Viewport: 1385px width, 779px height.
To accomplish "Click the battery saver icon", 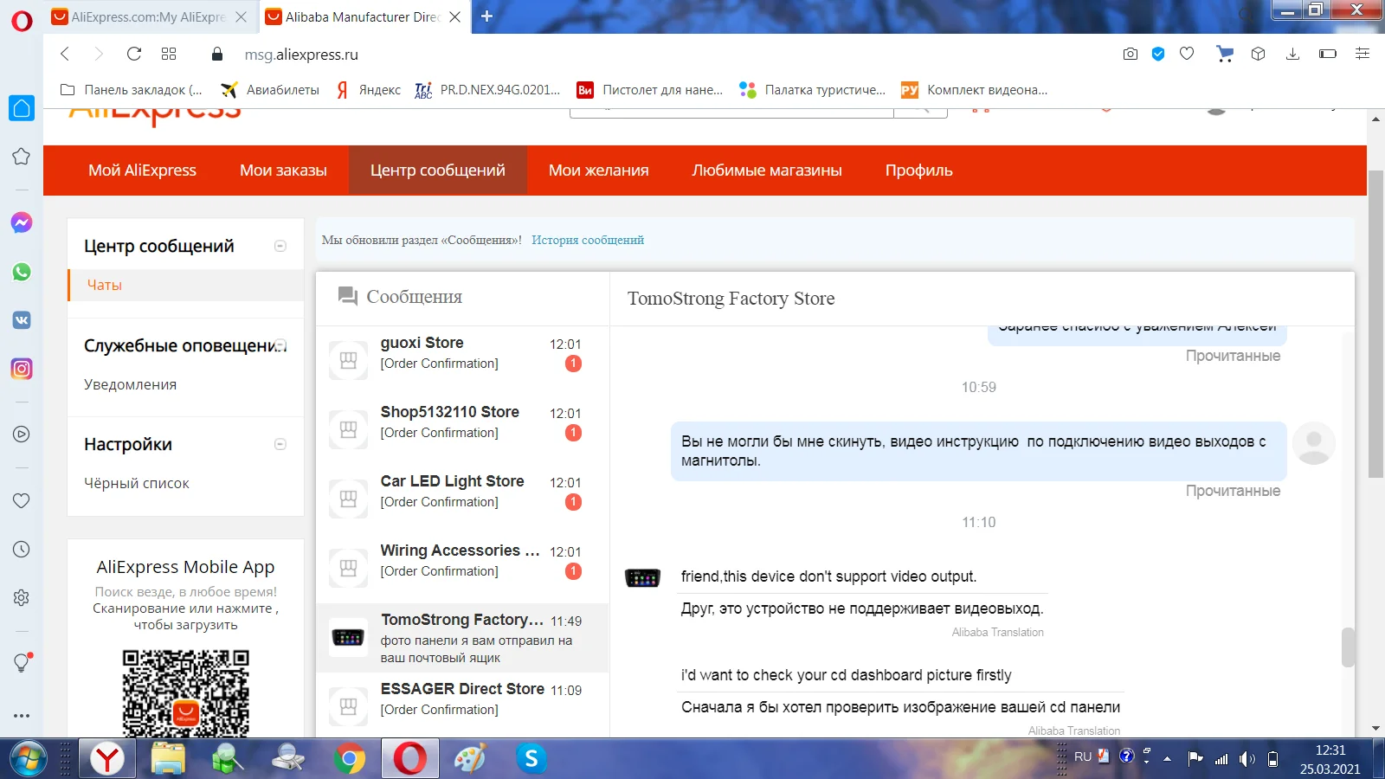I will (1328, 54).
